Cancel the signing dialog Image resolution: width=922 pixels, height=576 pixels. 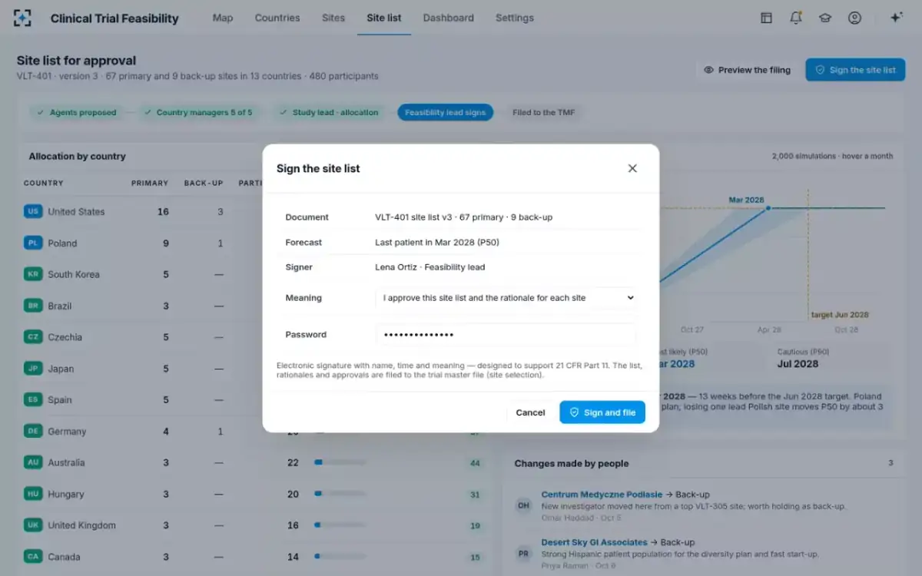[x=530, y=412]
